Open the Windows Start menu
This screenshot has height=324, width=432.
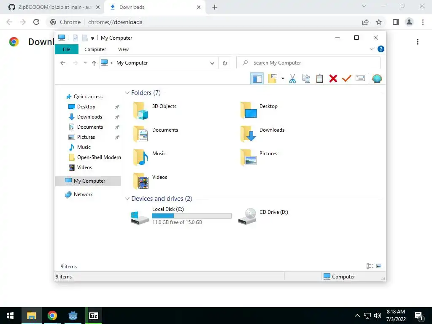[x=10, y=316]
